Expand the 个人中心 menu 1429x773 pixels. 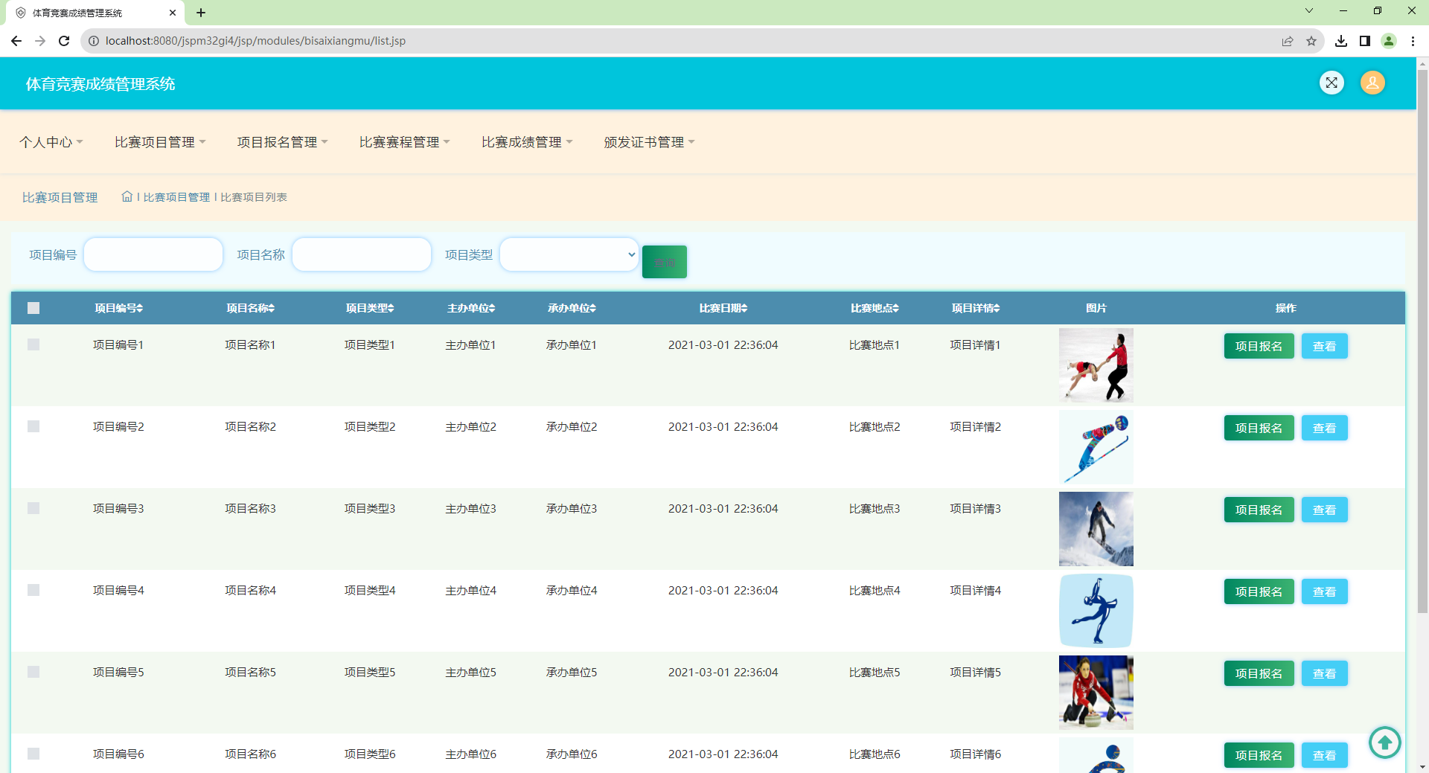51,142
